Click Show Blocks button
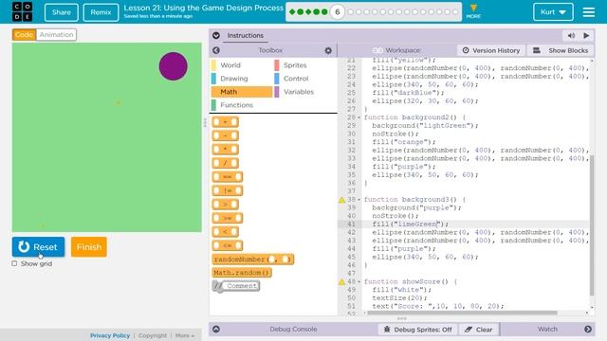The image size is (607, 341). point(561,50)
